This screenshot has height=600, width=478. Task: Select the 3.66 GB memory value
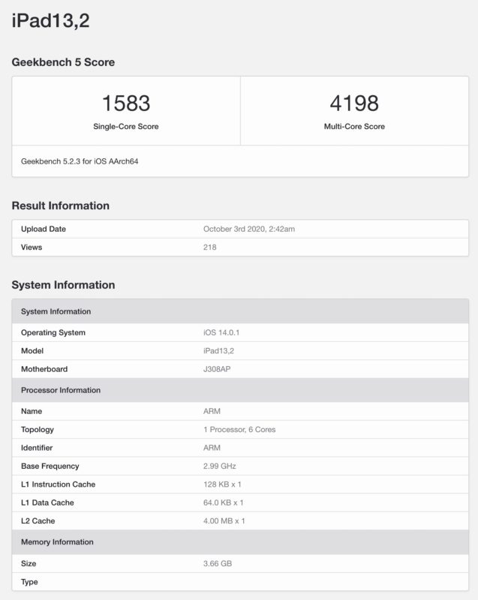pyautogui.click(x=218, y=564)
